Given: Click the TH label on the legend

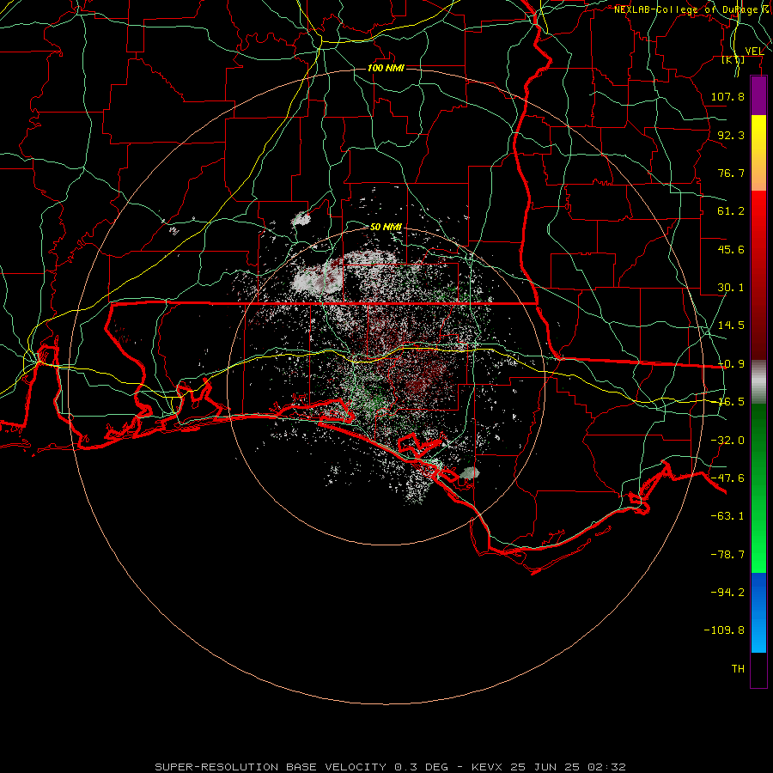Looking at the screenshot, I should coord(738,668).
